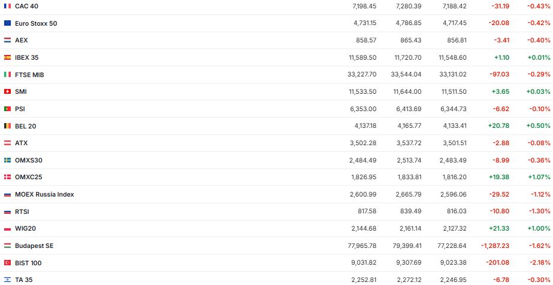Screen dimensions: 553x285
Task: Click the BIST 100 percent change -2.18%
Action: 539,263
